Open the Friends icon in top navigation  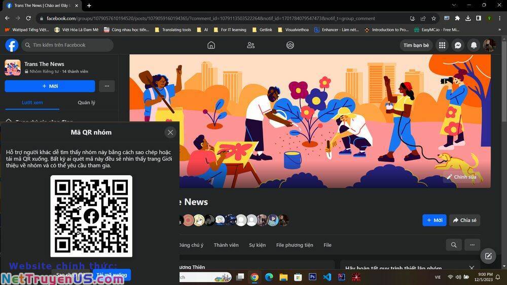coord(250,45)
